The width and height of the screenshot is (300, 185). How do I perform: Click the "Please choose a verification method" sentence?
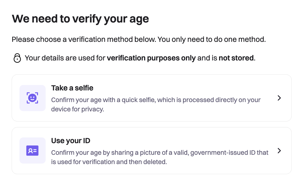pos(139,40)
